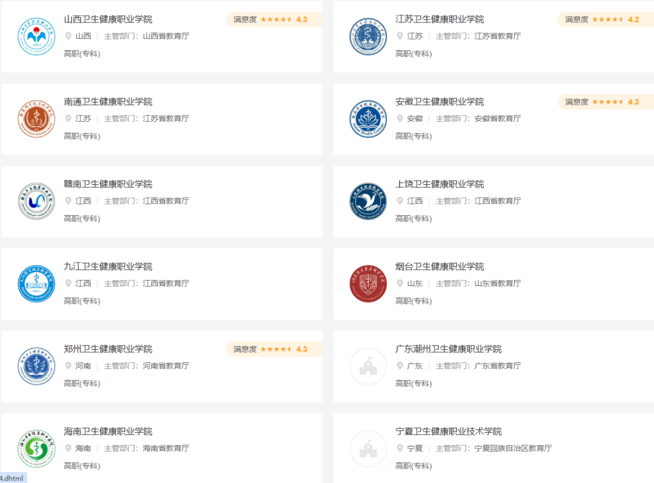
Task: Click 主管部门: 海南省教育厅 text
Action: point(147,448)
